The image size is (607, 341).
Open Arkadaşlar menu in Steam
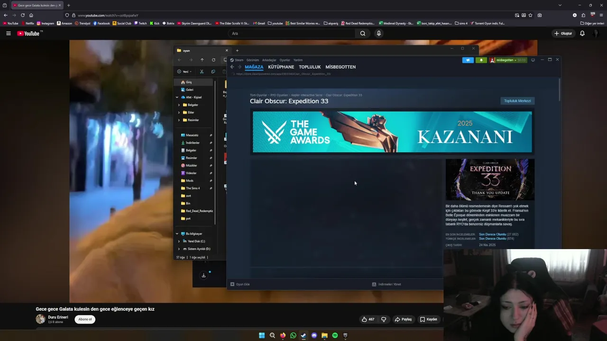coord(269,60)
